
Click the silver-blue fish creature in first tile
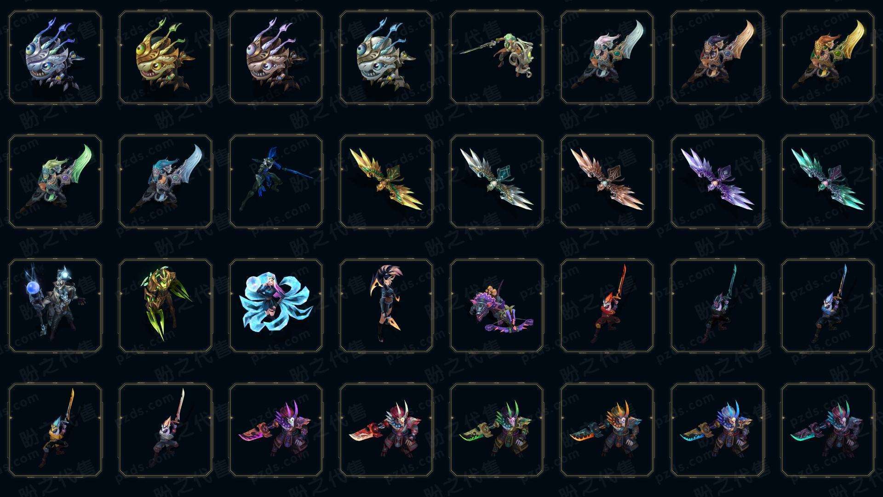coord(55,58)
